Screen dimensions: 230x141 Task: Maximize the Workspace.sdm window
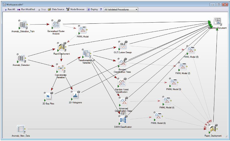click(219, 4)
